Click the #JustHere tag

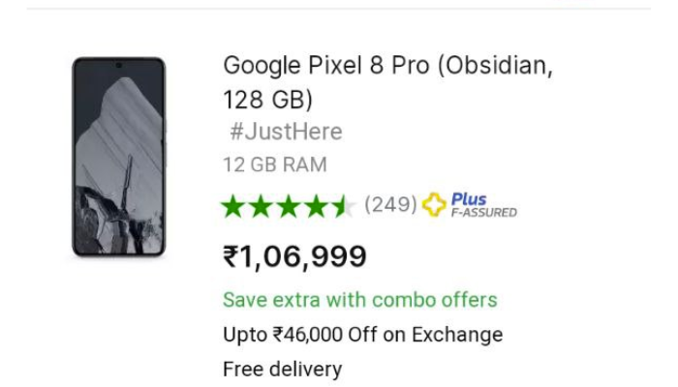click(287, 132)
